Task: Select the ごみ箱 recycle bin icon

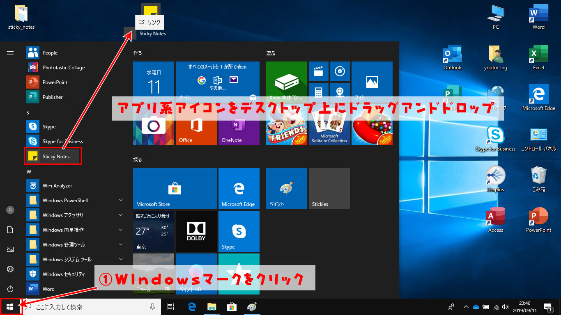Action: [x=538, y=179]
